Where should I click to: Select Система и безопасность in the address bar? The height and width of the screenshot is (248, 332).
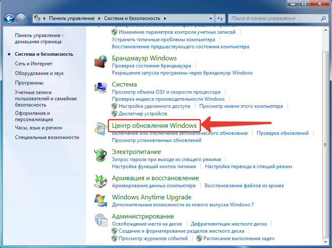pos(132,18)
